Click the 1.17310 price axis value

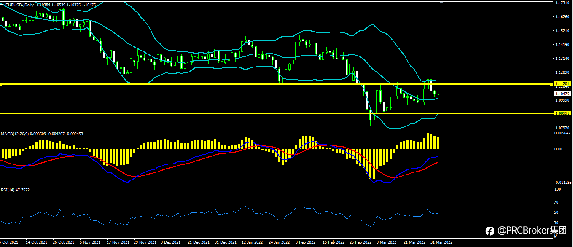point(562,3)
